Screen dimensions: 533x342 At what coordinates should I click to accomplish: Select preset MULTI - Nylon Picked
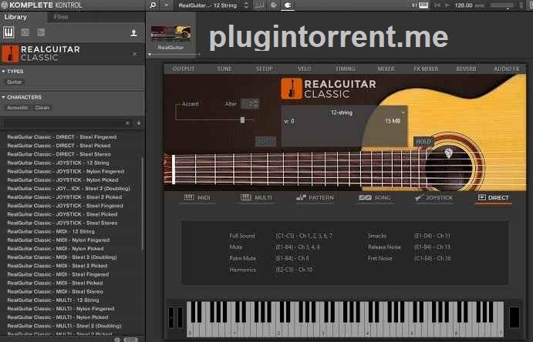point(58,317)
